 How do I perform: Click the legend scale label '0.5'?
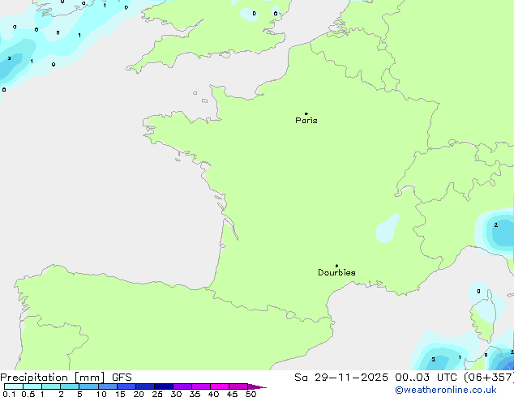[28, 394]
